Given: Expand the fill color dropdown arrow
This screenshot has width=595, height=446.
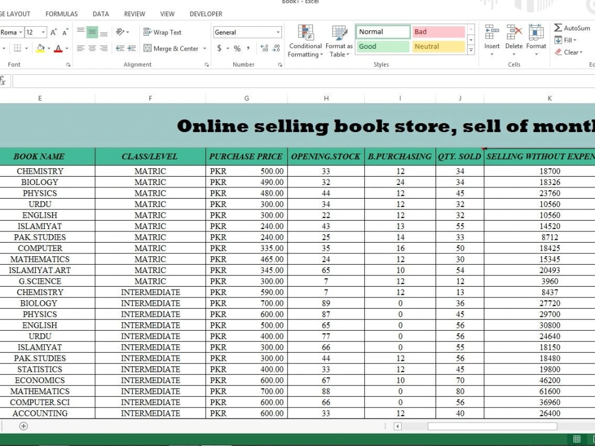Looking at the screenshot, I should coord(49,49).
